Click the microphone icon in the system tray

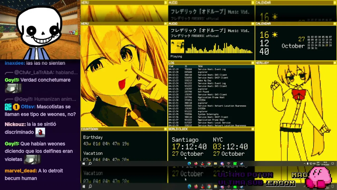pyautogui.click(x=308, y=164)
